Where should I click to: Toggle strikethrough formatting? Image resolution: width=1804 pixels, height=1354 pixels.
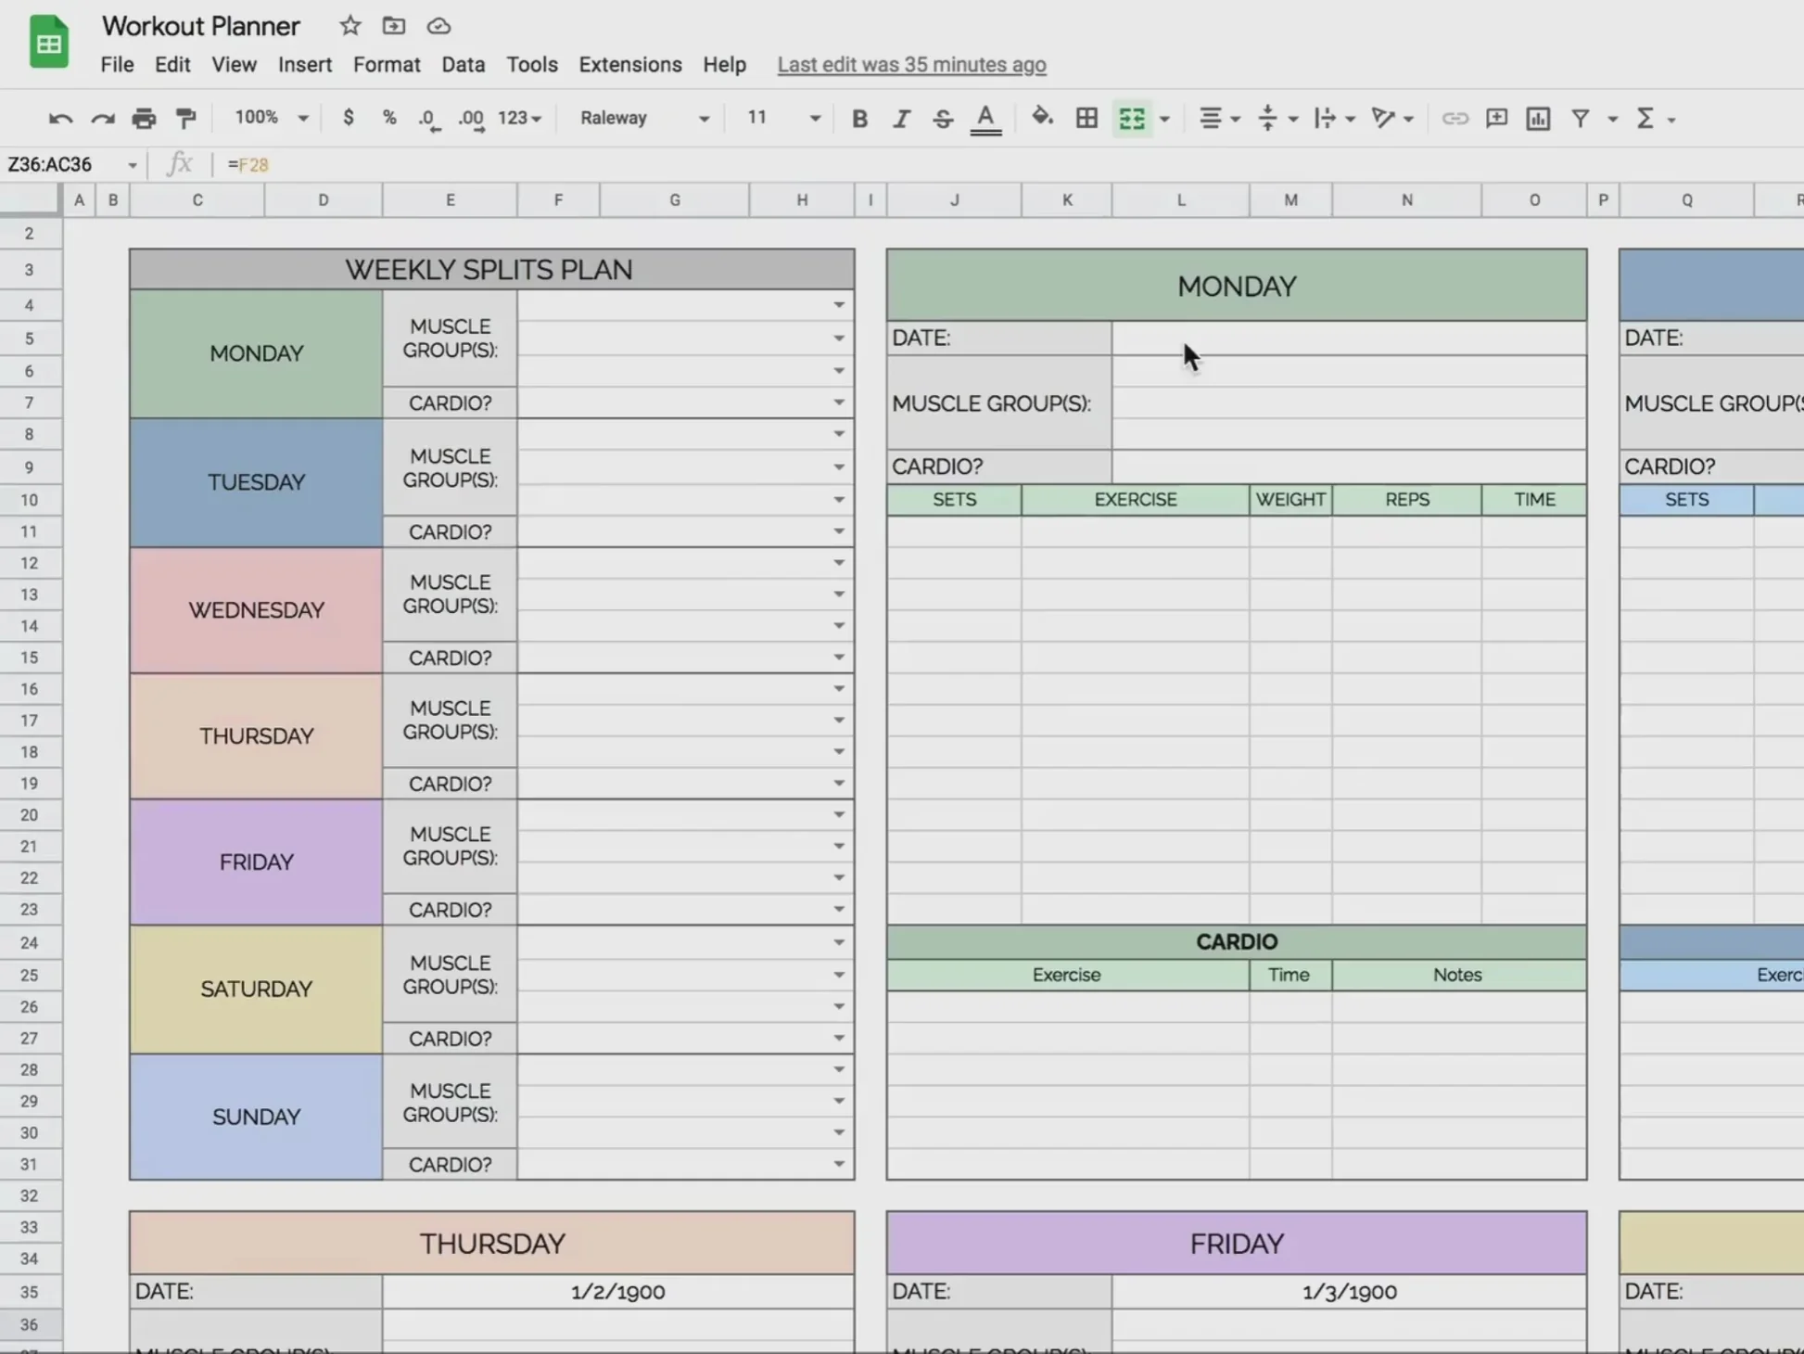pos(942,118)
